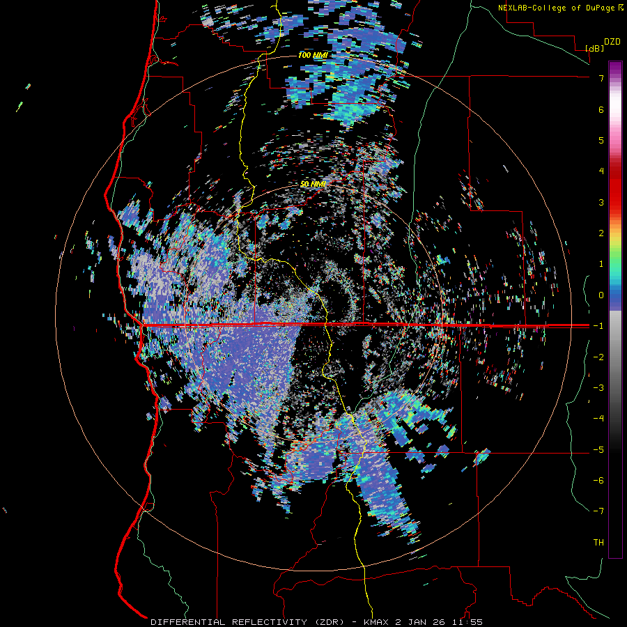Viewport: 627px width, 627px height.
Task: Click the 0 value on color scale
Action: coord(601,295)
